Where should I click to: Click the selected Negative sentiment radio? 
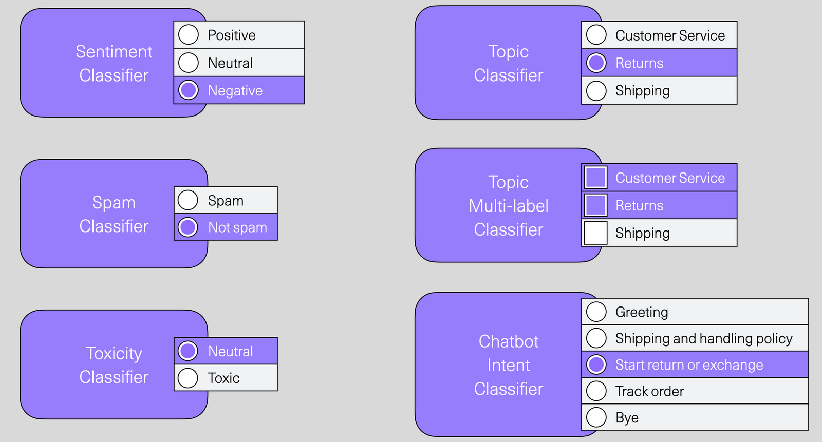pos(189,90)
